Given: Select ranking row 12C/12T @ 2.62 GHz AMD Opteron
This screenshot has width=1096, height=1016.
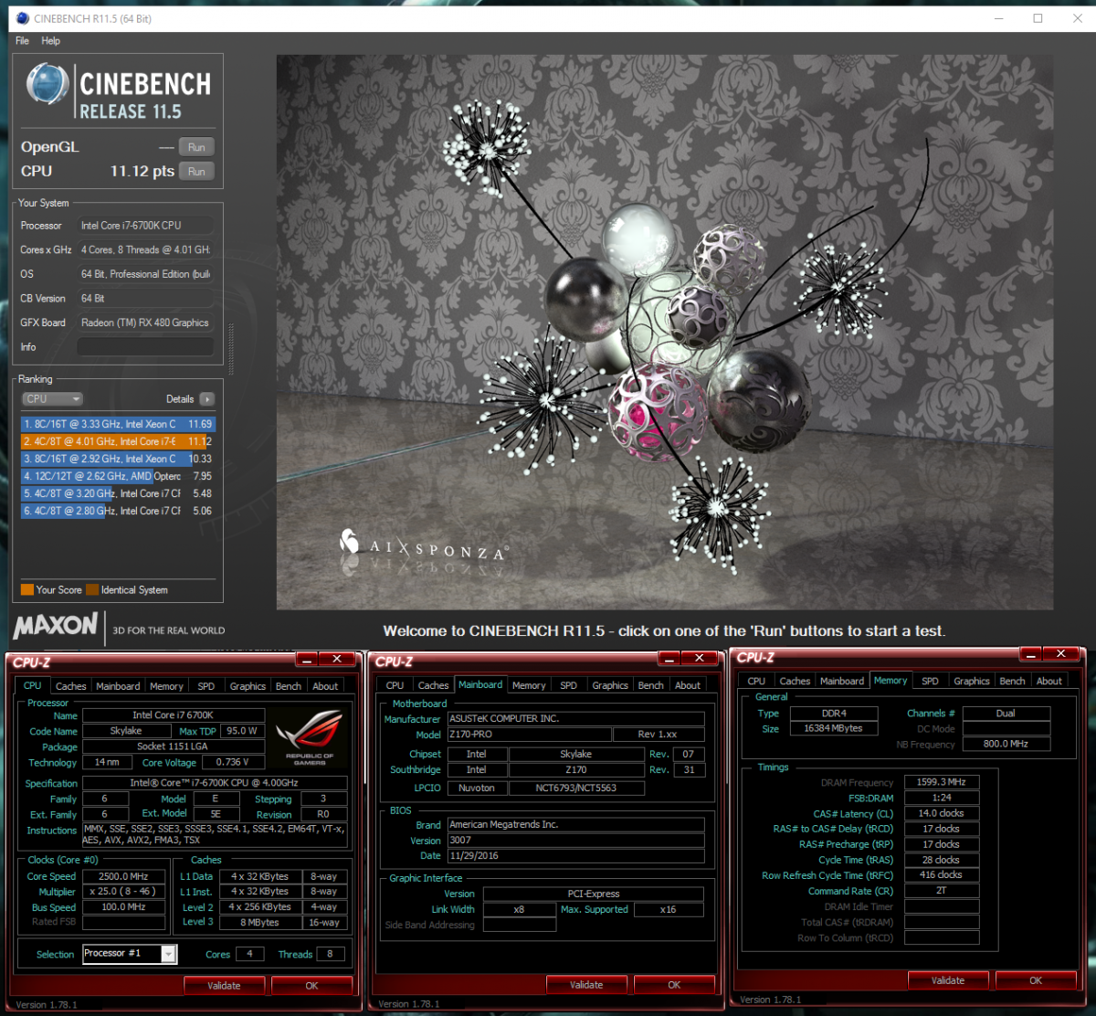Looking at the screenshot, I should 118,476.
